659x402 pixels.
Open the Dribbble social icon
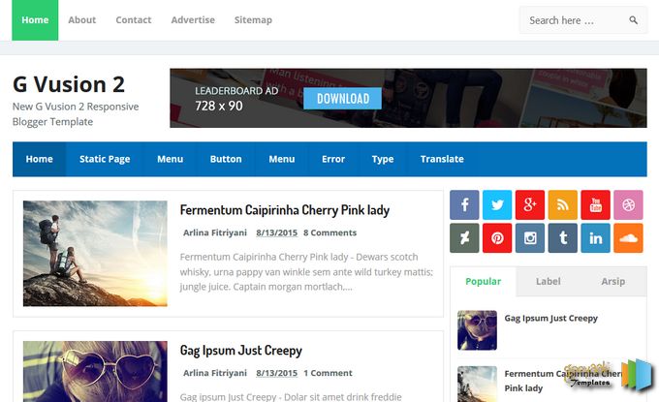tap(628, 205)
